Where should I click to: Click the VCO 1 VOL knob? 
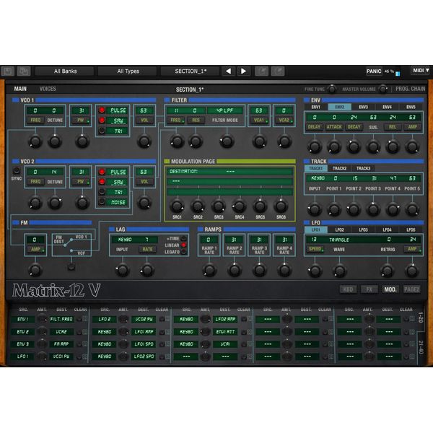coord(144,141)
